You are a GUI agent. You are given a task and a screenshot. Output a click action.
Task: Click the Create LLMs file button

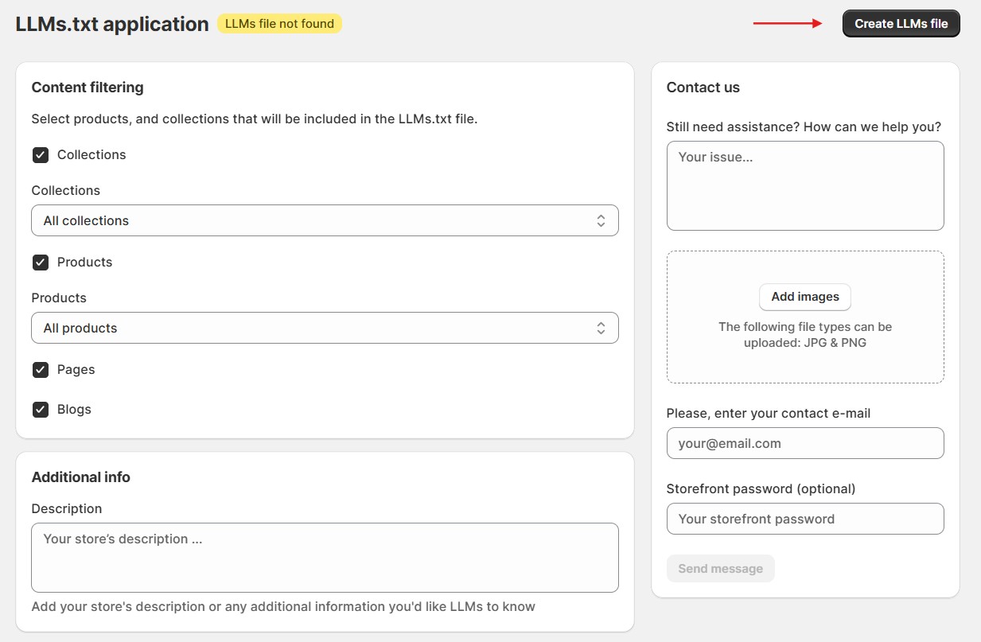click(901, 24)
